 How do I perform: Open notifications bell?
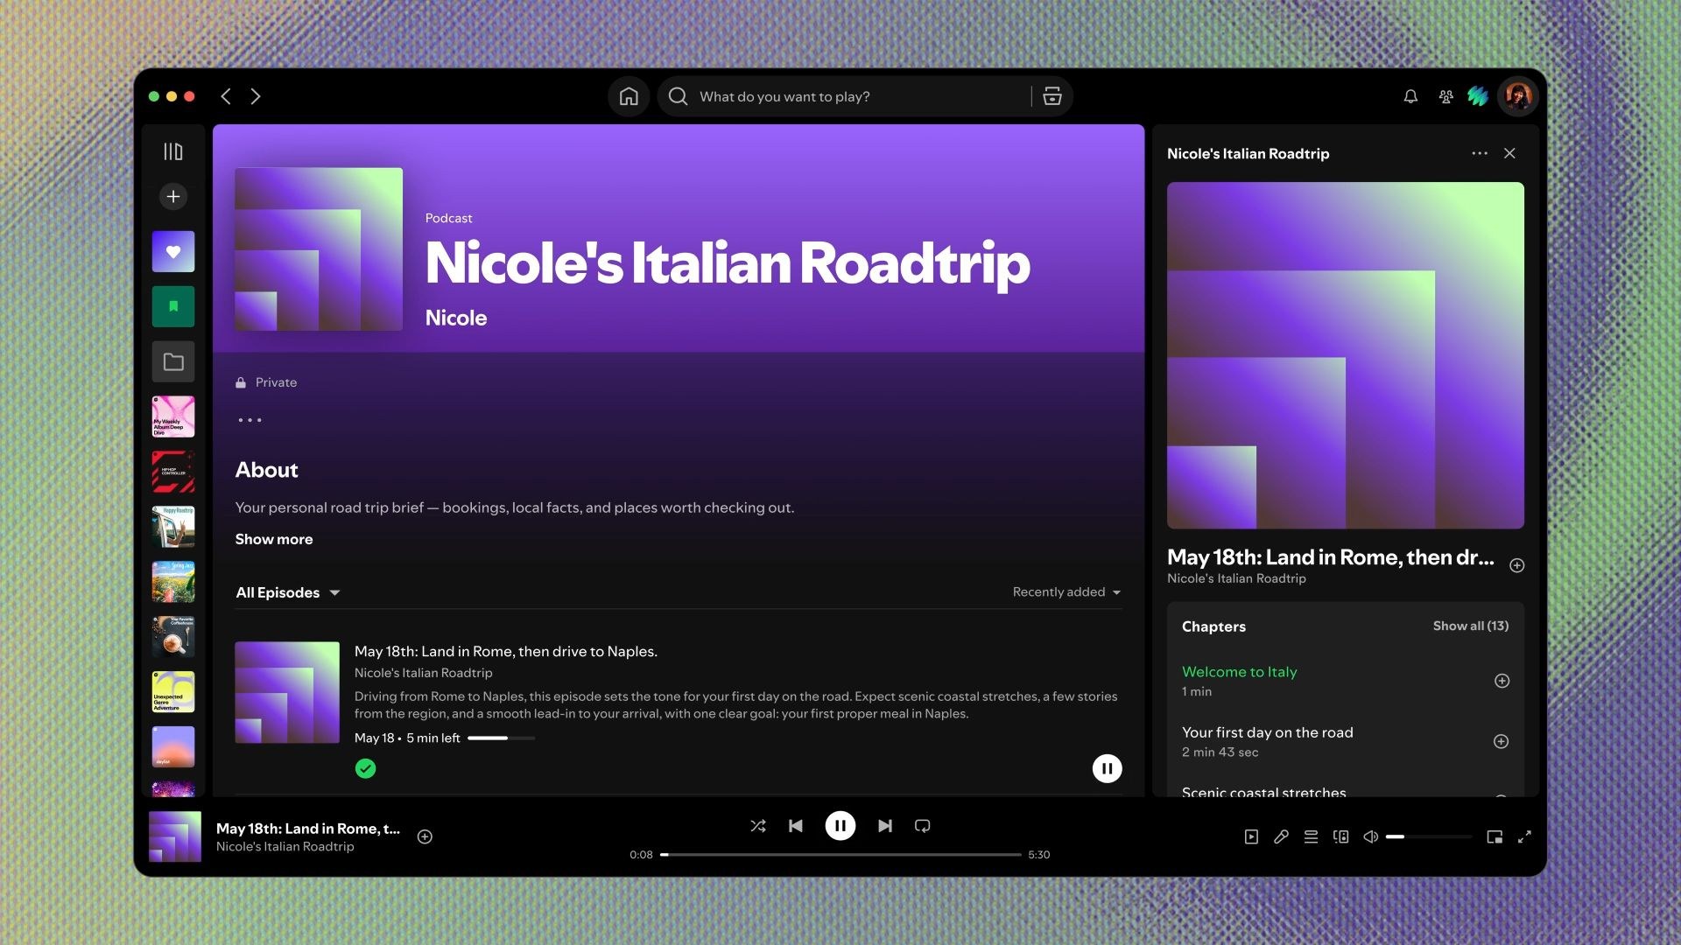pyautogui.click(x=1410, y=97)
